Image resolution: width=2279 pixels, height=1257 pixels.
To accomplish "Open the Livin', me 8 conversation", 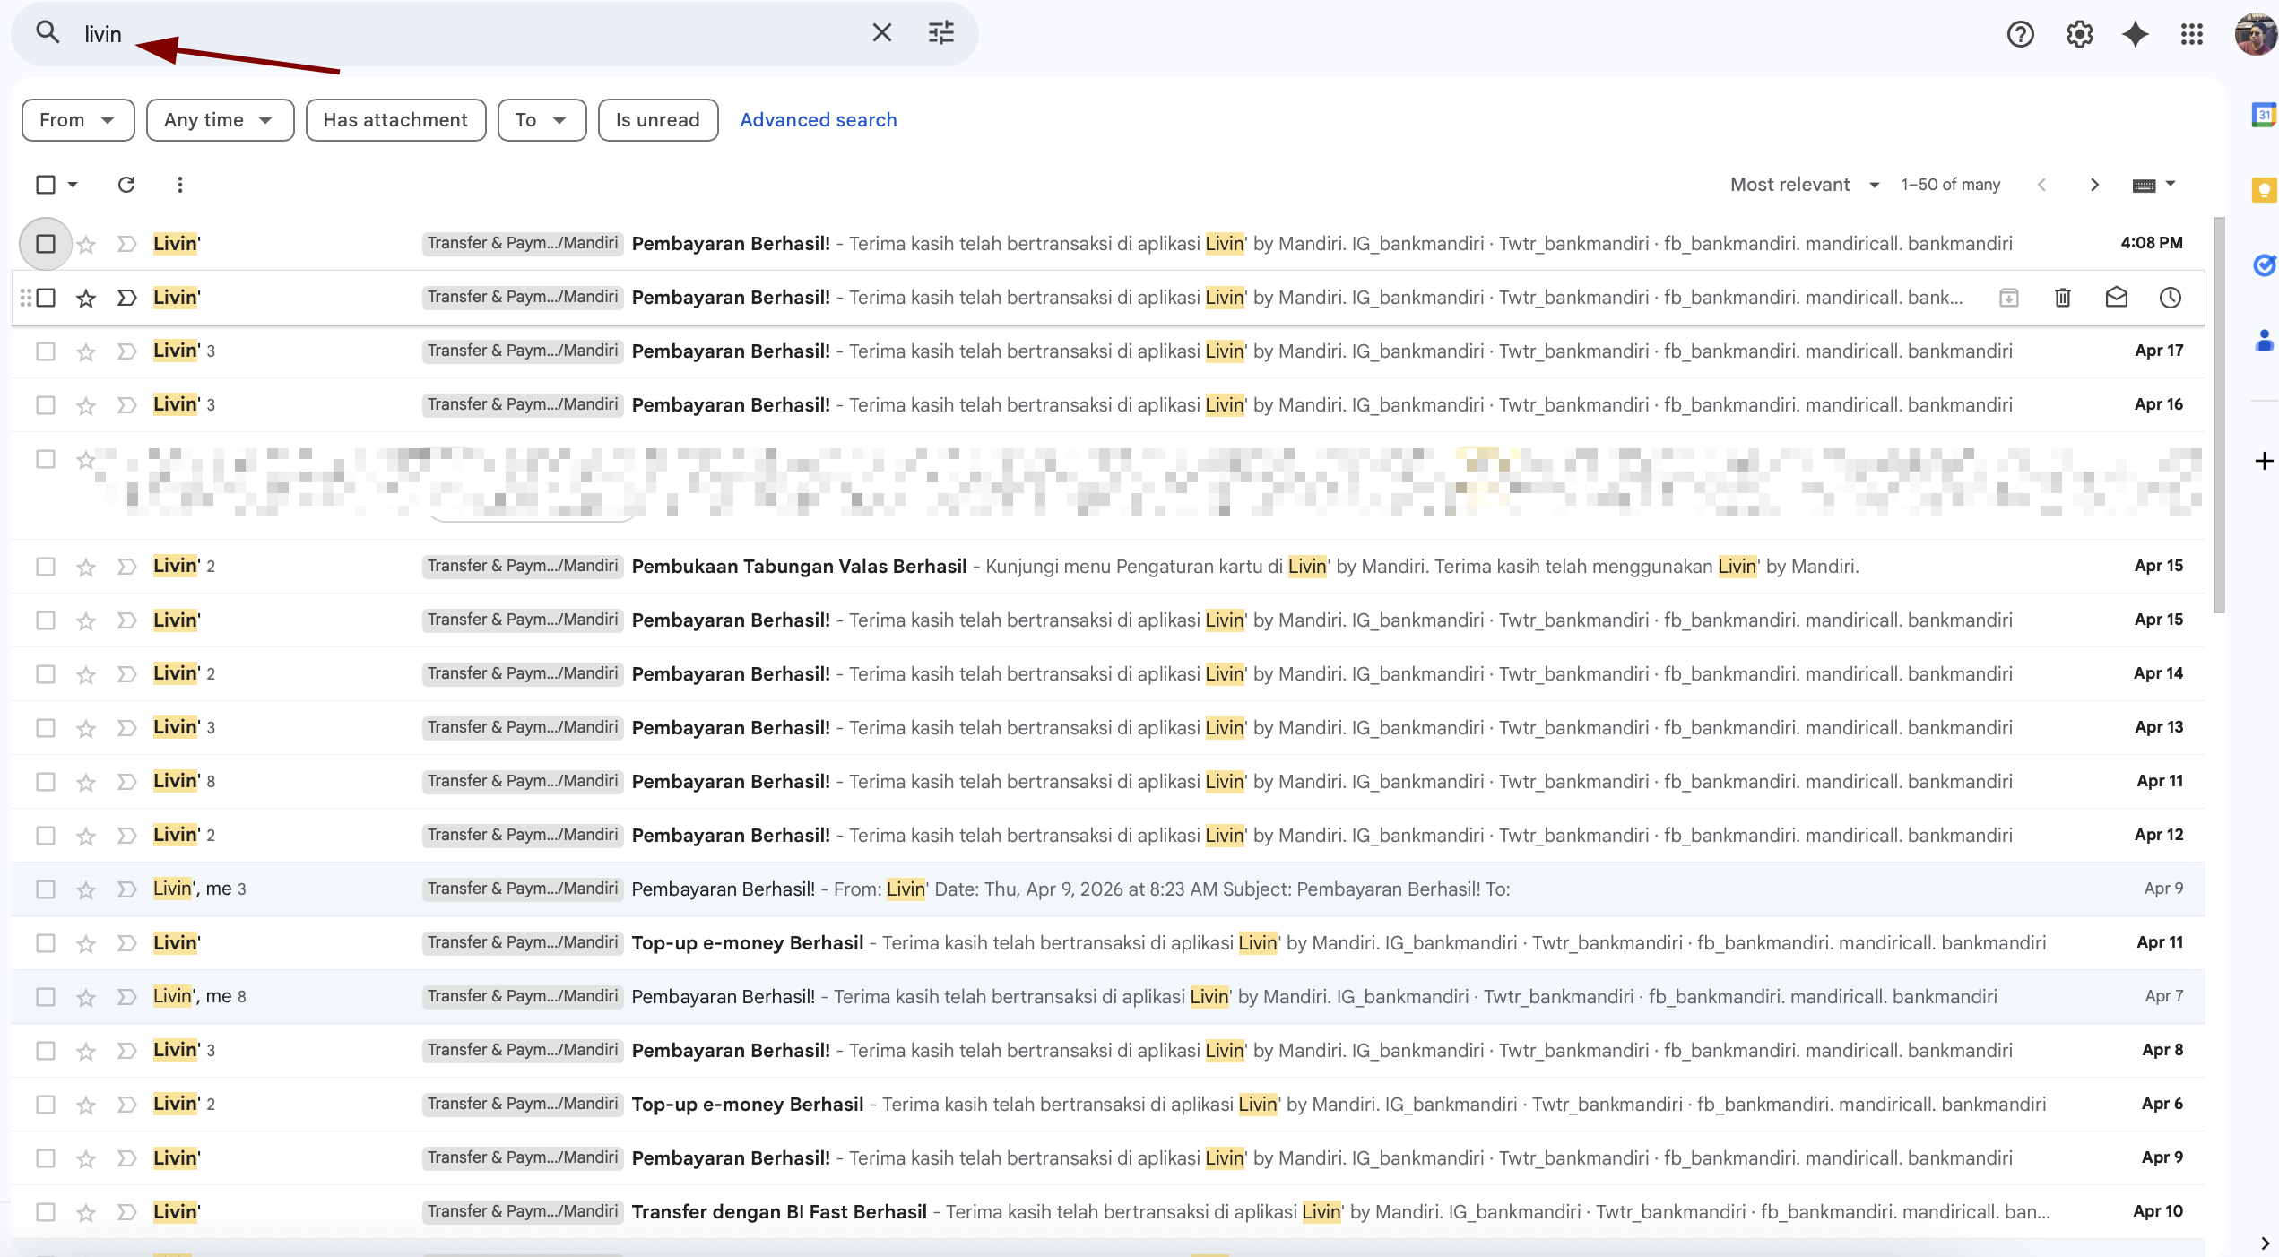I will click(1108, 997).
